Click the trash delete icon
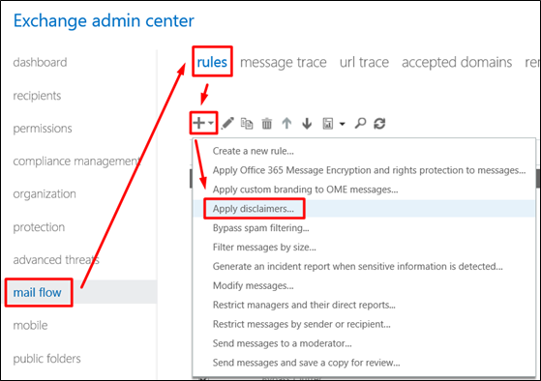Image resolution: width=541 pixels, height=381 pixels. (267, 123)
